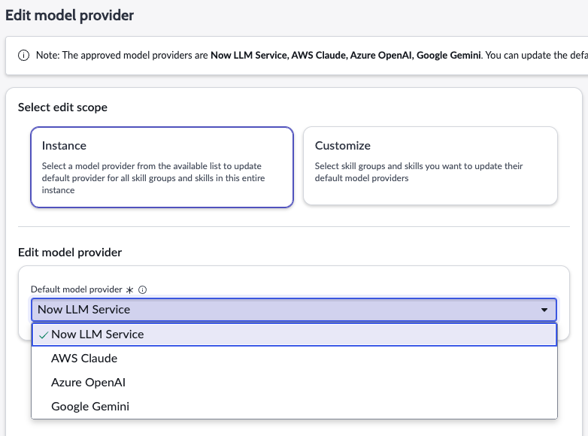Click the info icon beside the approved providers note

23,56
